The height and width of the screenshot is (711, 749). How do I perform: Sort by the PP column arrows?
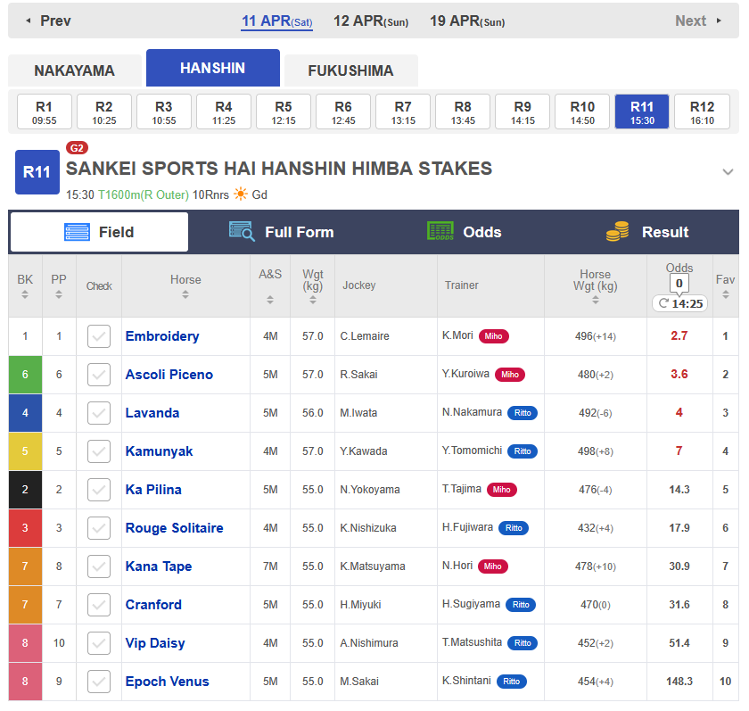click(x=59, y=295)
